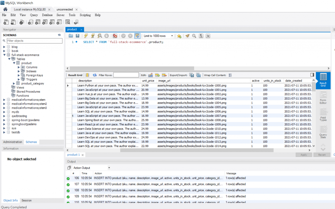The height and width of the screenshot is (209, 335).
Task: Expand the Columns node of product
Action: (x=19, y=67)
